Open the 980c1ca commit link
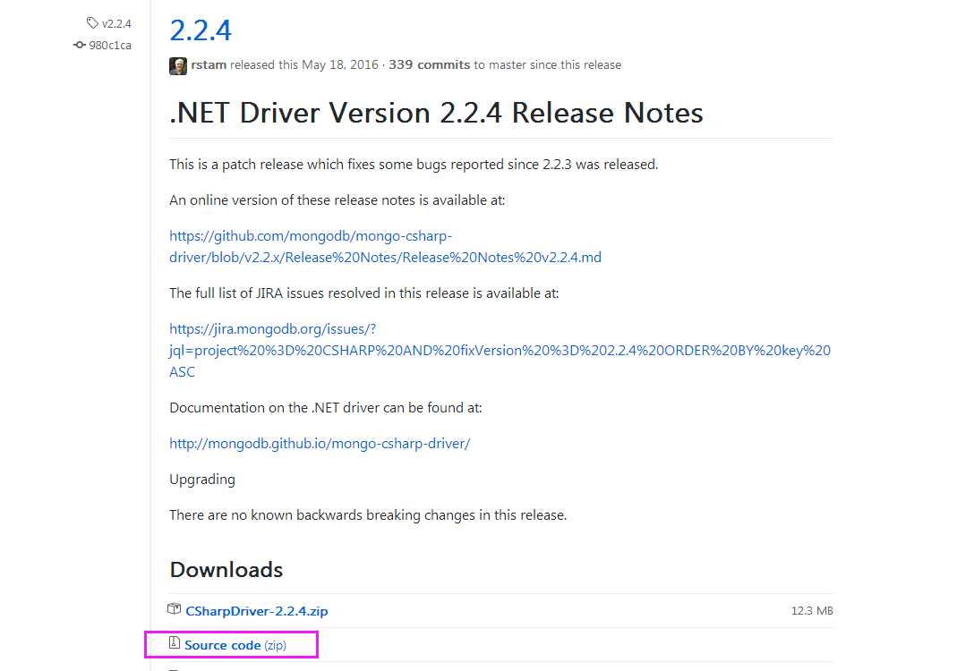957x671 pixels. [x=110, y=45]
